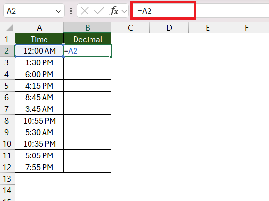Select row 7 header
269x201 pixels.
click(x=7, y=109)
